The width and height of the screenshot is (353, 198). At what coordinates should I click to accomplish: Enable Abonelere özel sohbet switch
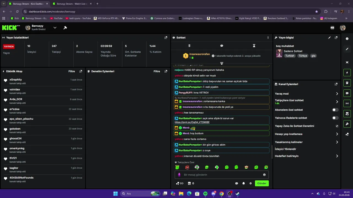click(335, 110)
